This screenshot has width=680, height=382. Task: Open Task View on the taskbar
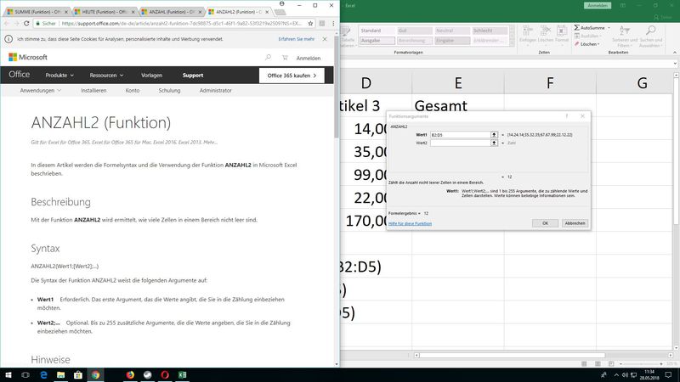click(x=25, y=375)
